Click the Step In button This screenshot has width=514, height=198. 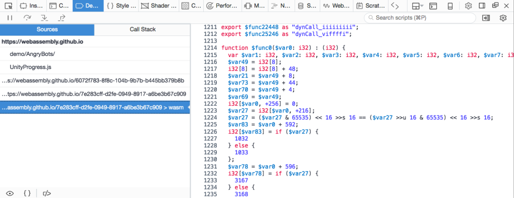[44, 18]
